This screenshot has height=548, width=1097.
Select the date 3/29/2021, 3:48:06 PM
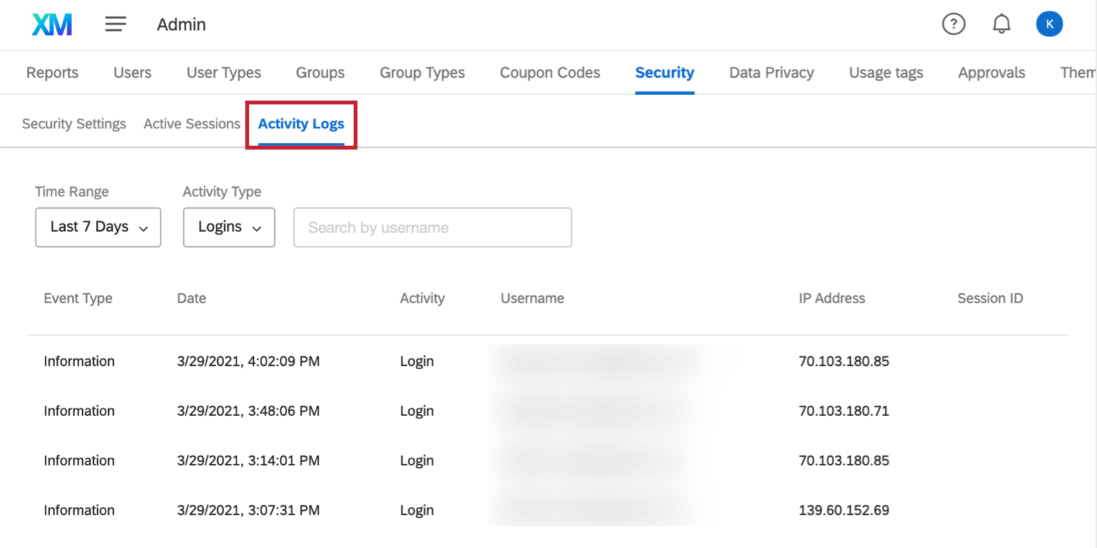click(248, 411)
